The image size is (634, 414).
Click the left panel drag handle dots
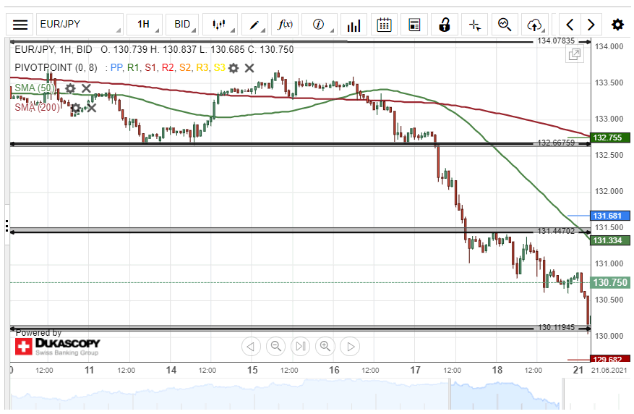point(7,226)
